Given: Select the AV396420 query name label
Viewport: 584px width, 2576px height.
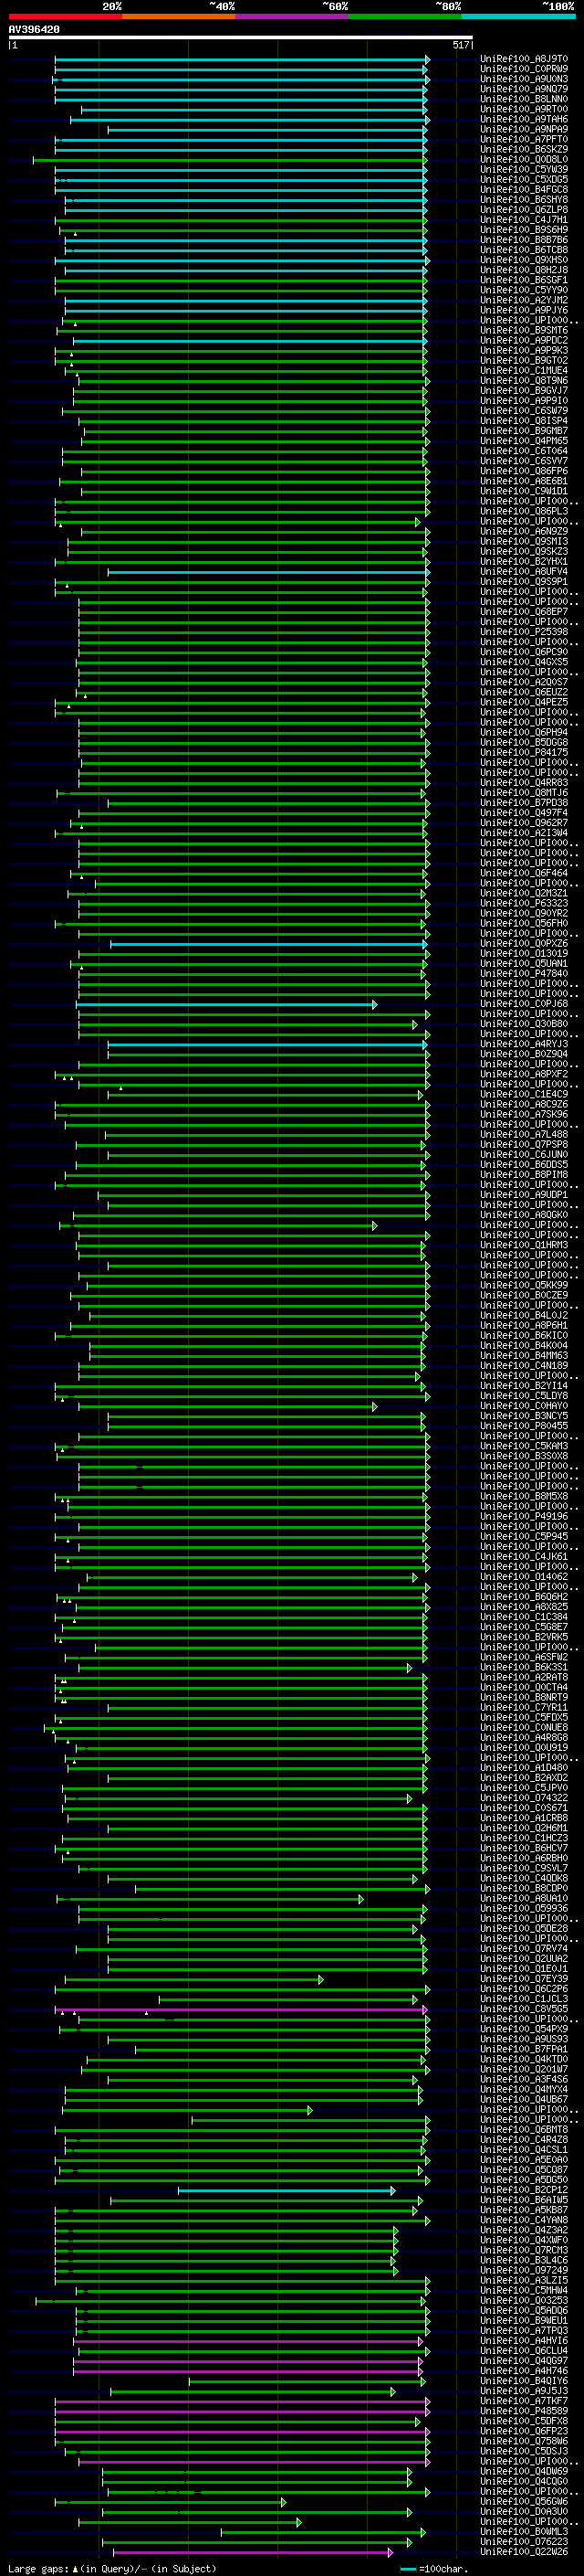Looking at the screenshot, I should point(34,29).
